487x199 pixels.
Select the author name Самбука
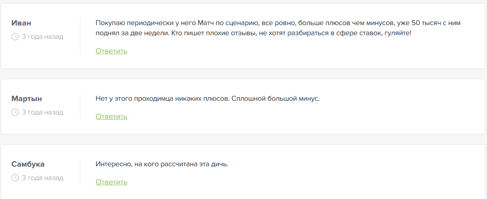click(x=28, y=164)
